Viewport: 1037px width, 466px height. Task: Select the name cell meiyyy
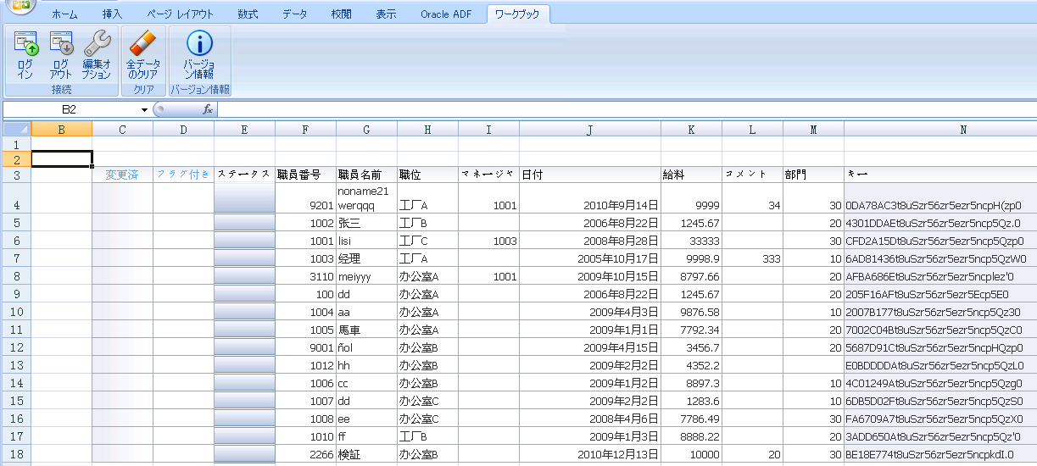pyautogui.click(x=367, y=276)
